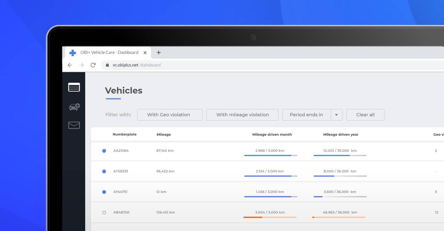The width and height of the screenshot is (444, 231).
Task: Click the padlock icon in the address bar
Action: [x=107, y=65]
